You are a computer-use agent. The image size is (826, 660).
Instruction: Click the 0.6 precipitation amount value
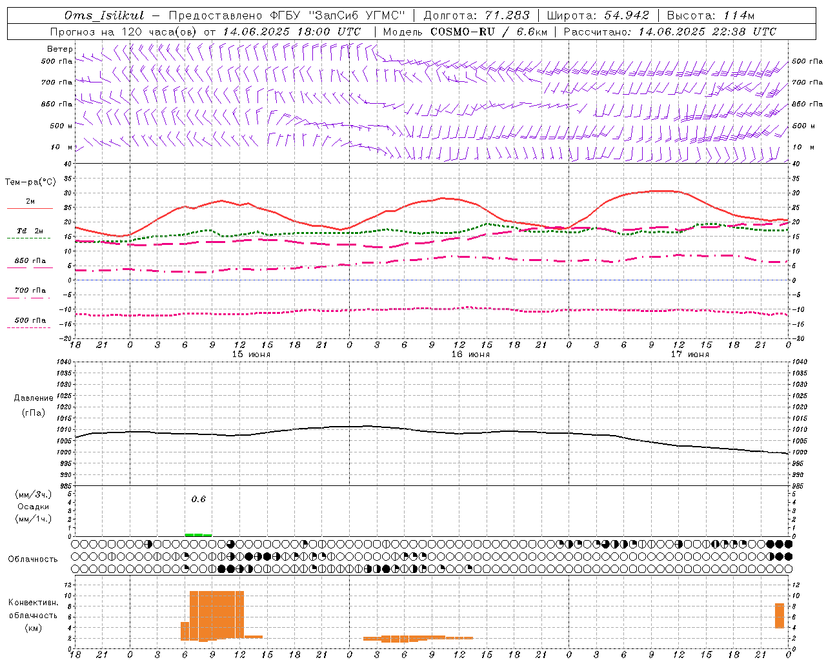pos(199,499)
